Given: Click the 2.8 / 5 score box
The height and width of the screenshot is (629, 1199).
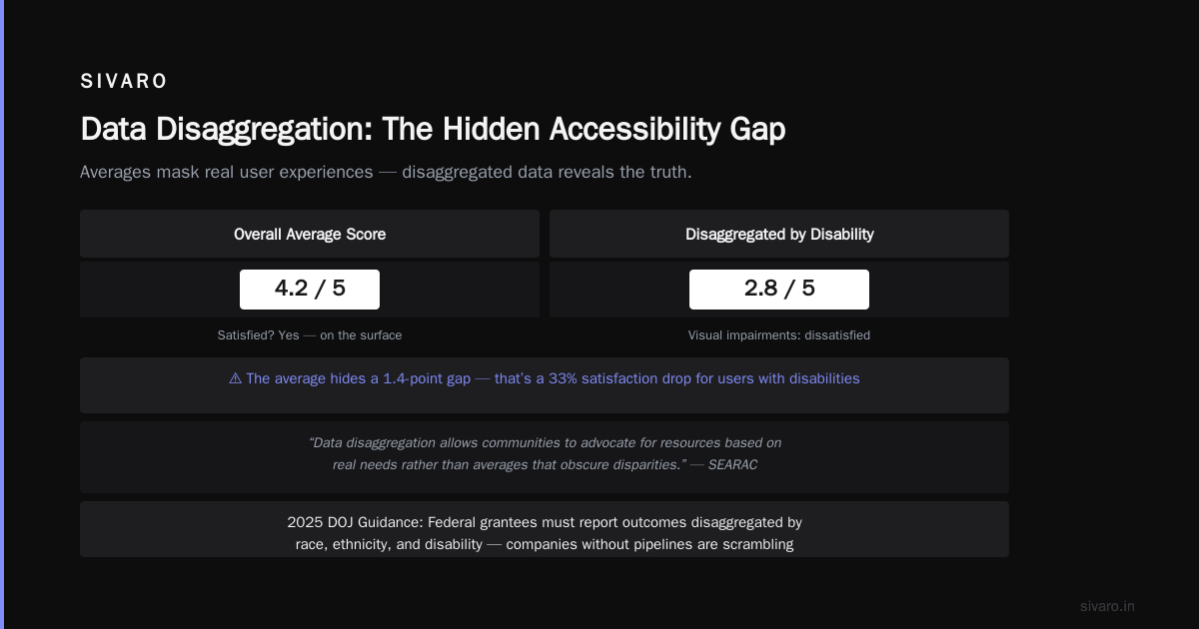Looking at the screenshot, I should point(779,290).
